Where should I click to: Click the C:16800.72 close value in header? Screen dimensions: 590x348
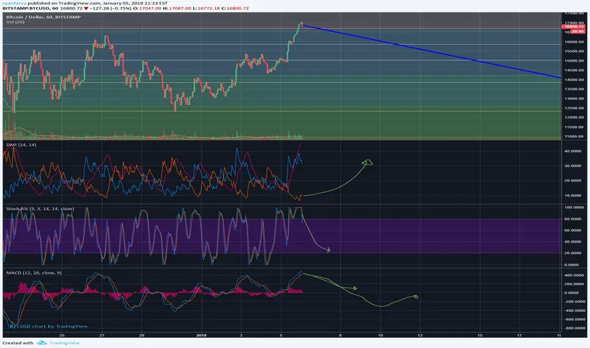click(235, 8)
